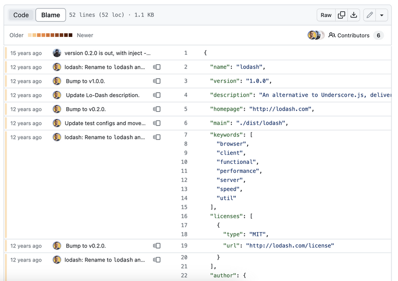Select line number 1
The width and height of the screenshot is (398, 281).
(186, 53)
